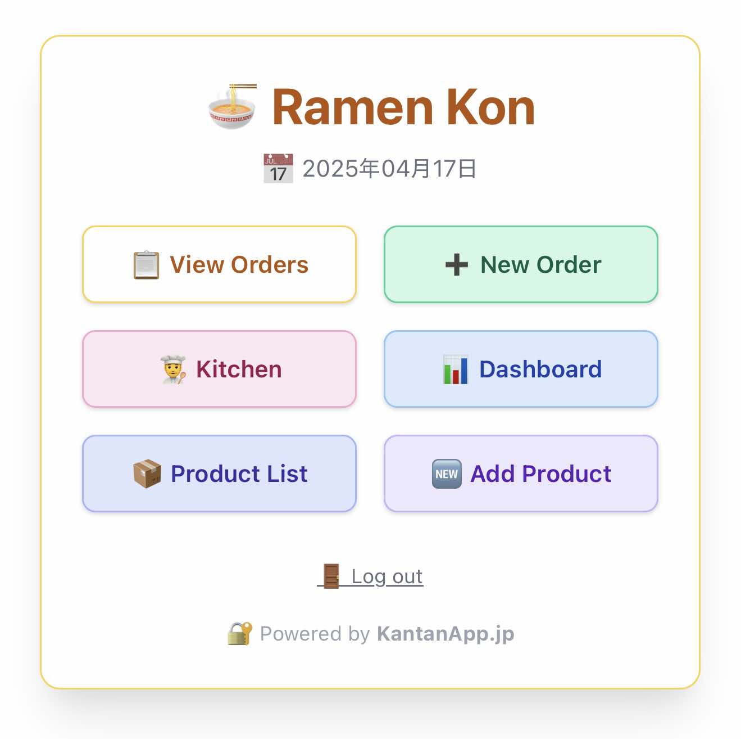Image resolution: width=741 pixels, height=739 pixels.
Task: Click the KantanApp.jp footer text
Action: click(445, 634)
